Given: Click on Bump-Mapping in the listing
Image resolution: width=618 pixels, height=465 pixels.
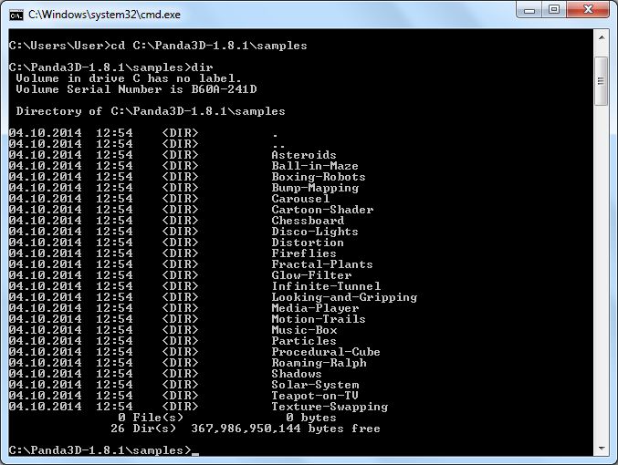Looking at the screenshot, I should tap(315, 188).
